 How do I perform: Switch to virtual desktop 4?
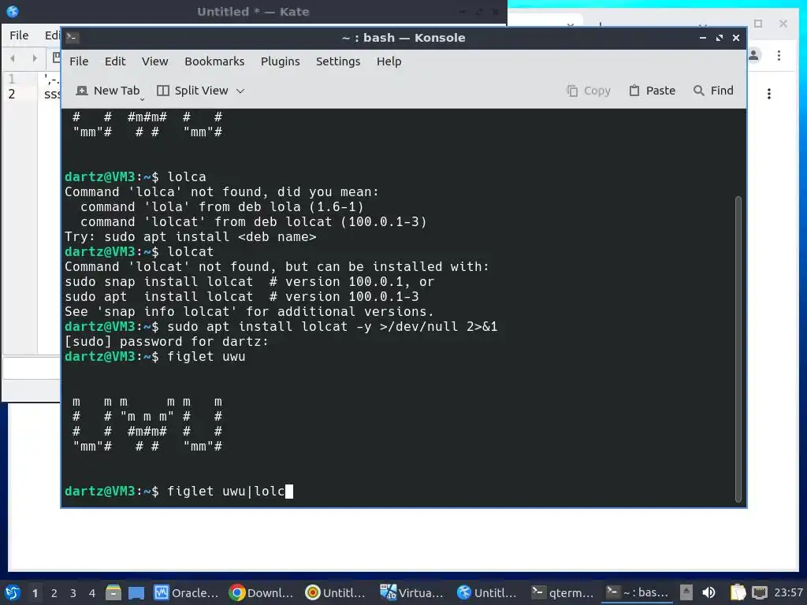[92, 593]
